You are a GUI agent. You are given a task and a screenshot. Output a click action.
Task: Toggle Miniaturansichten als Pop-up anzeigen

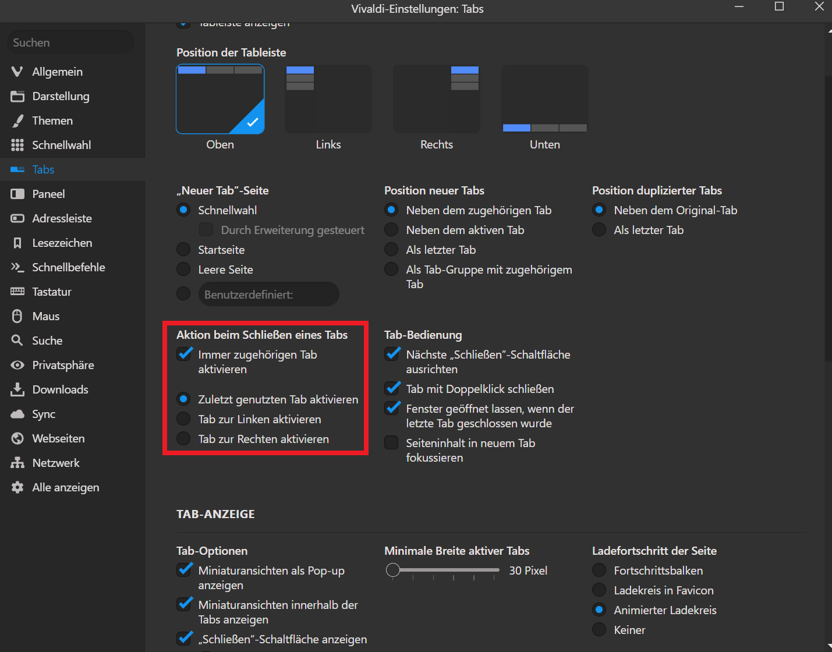pos(184,570)
